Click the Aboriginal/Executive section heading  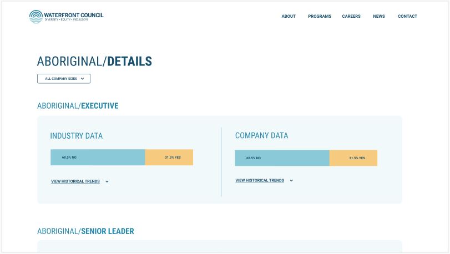[x=78, y=106]
